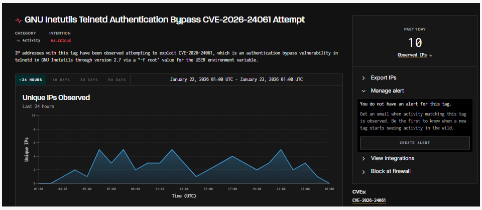
Task: Expand the View integrations section
Action: click(392, 158)
